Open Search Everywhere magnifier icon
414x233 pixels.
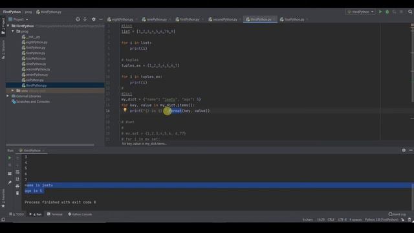[x=410, y=12]
